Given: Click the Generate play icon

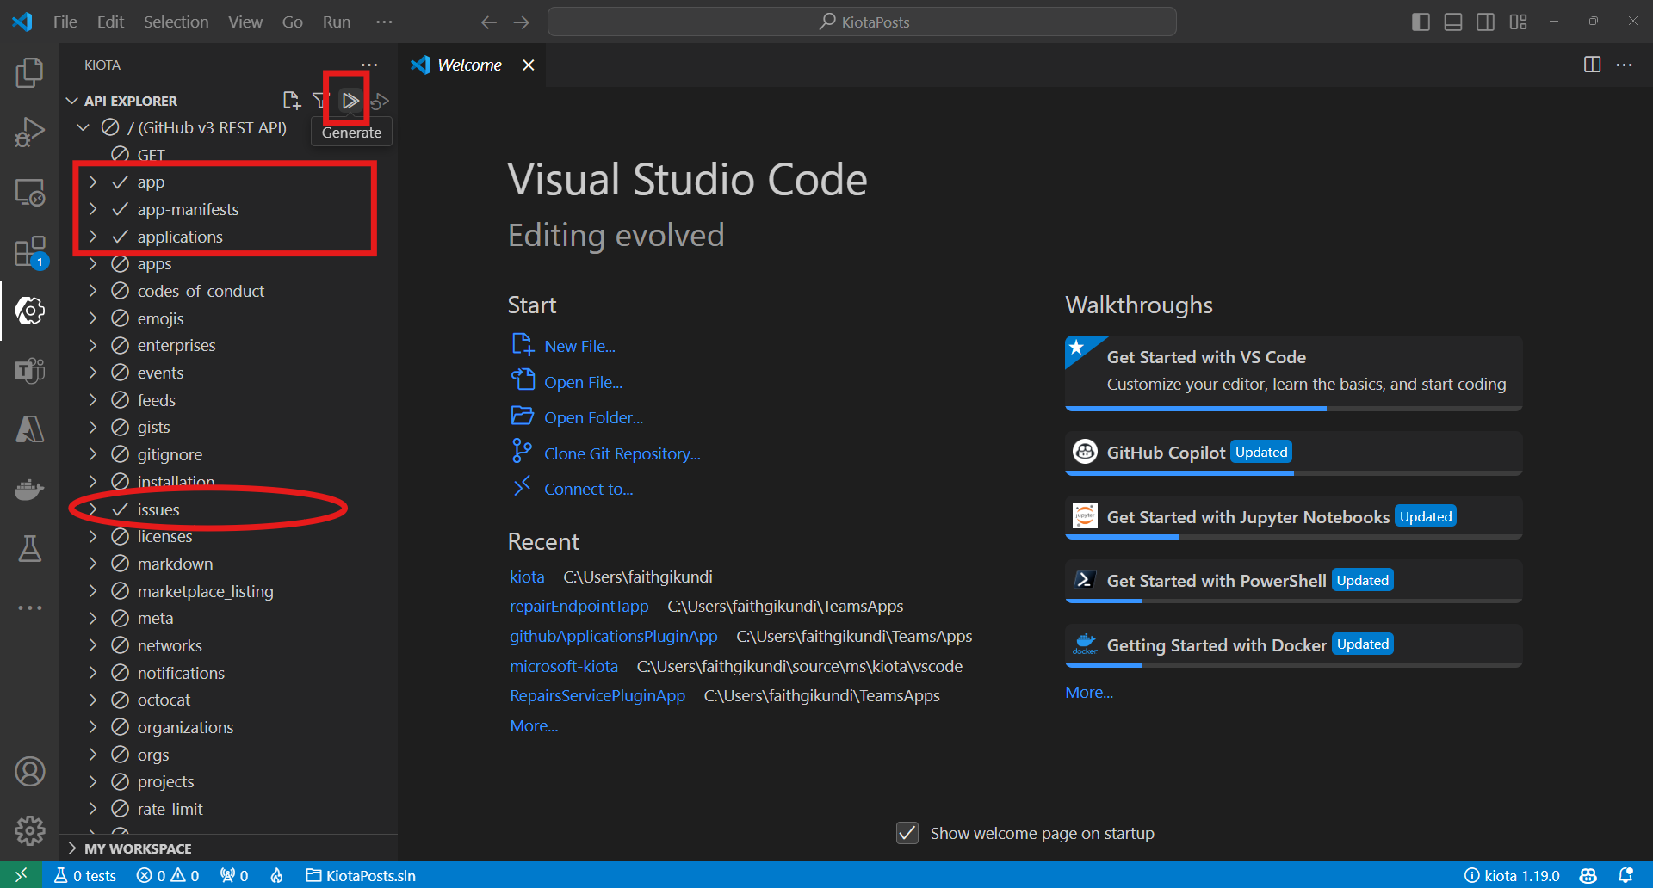Looking at the screenshot, I should [350, 101].
